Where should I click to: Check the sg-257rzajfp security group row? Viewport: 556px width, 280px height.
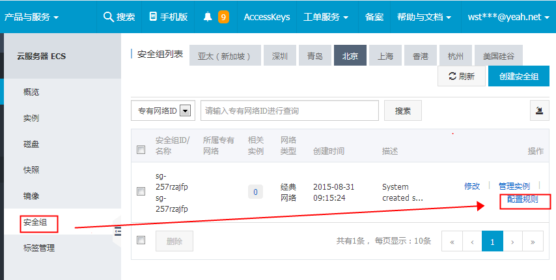(x=141, y=192)
